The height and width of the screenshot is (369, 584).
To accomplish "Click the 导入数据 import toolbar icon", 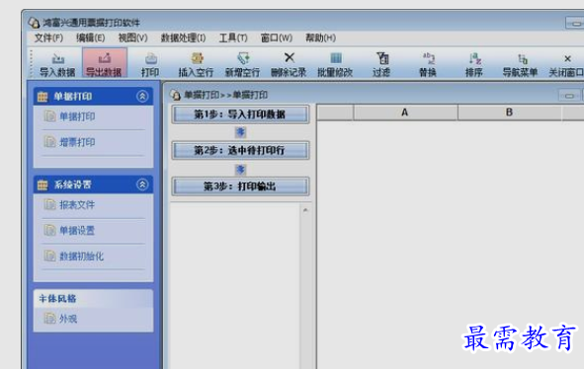I will pyautogui.click(x=57, y=58).
